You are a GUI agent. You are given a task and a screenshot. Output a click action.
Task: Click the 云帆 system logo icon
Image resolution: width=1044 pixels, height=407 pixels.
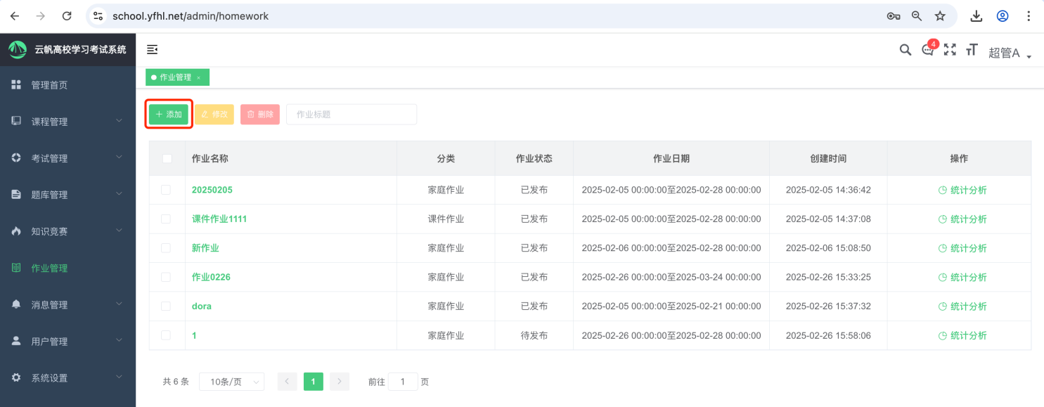click(x=18, y=49)
